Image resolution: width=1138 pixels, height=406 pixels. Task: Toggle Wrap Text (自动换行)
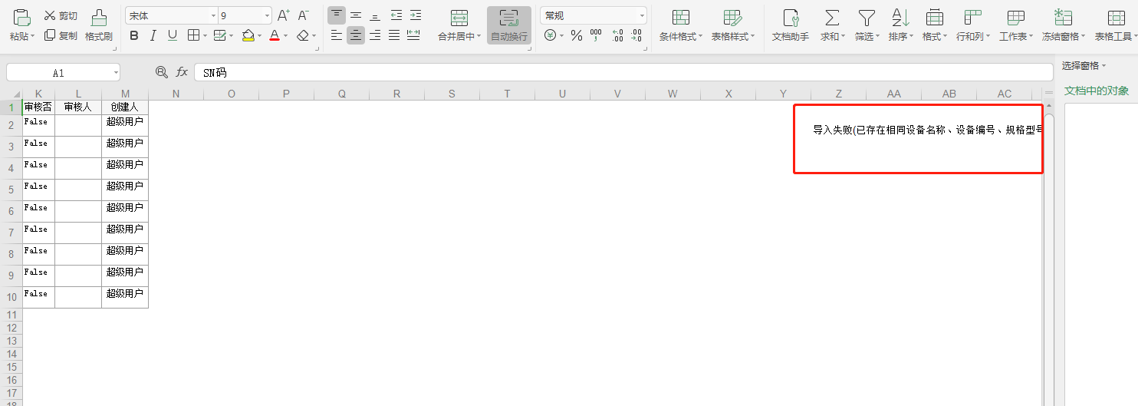pyautogui.click(x=508, y=18)
